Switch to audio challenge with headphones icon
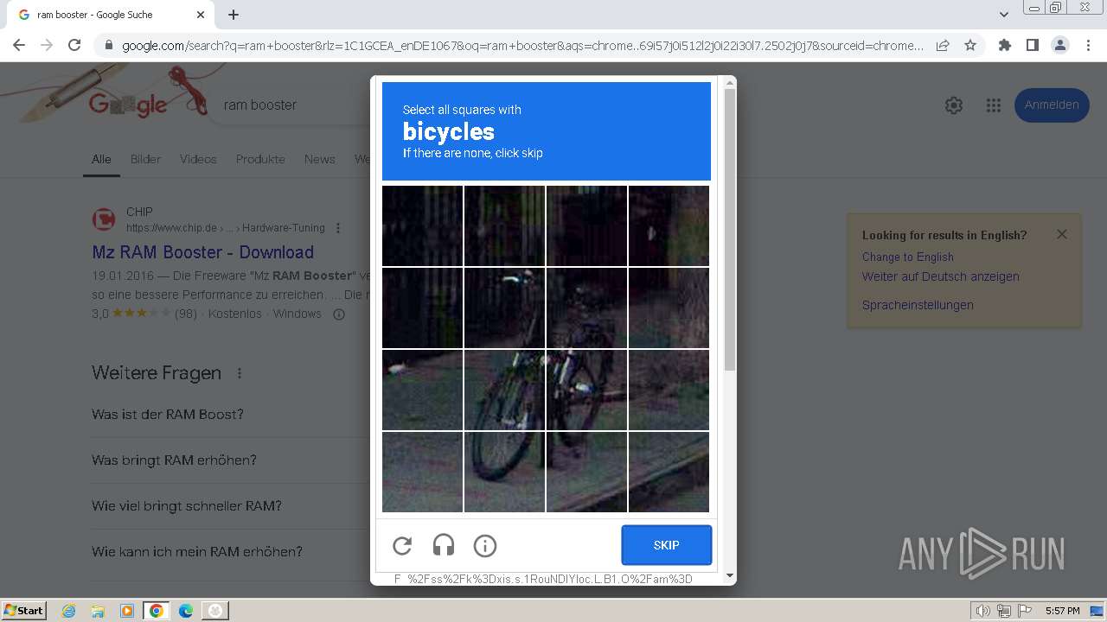This screenshot has height=622, width=1107. [x=444, y=545]
